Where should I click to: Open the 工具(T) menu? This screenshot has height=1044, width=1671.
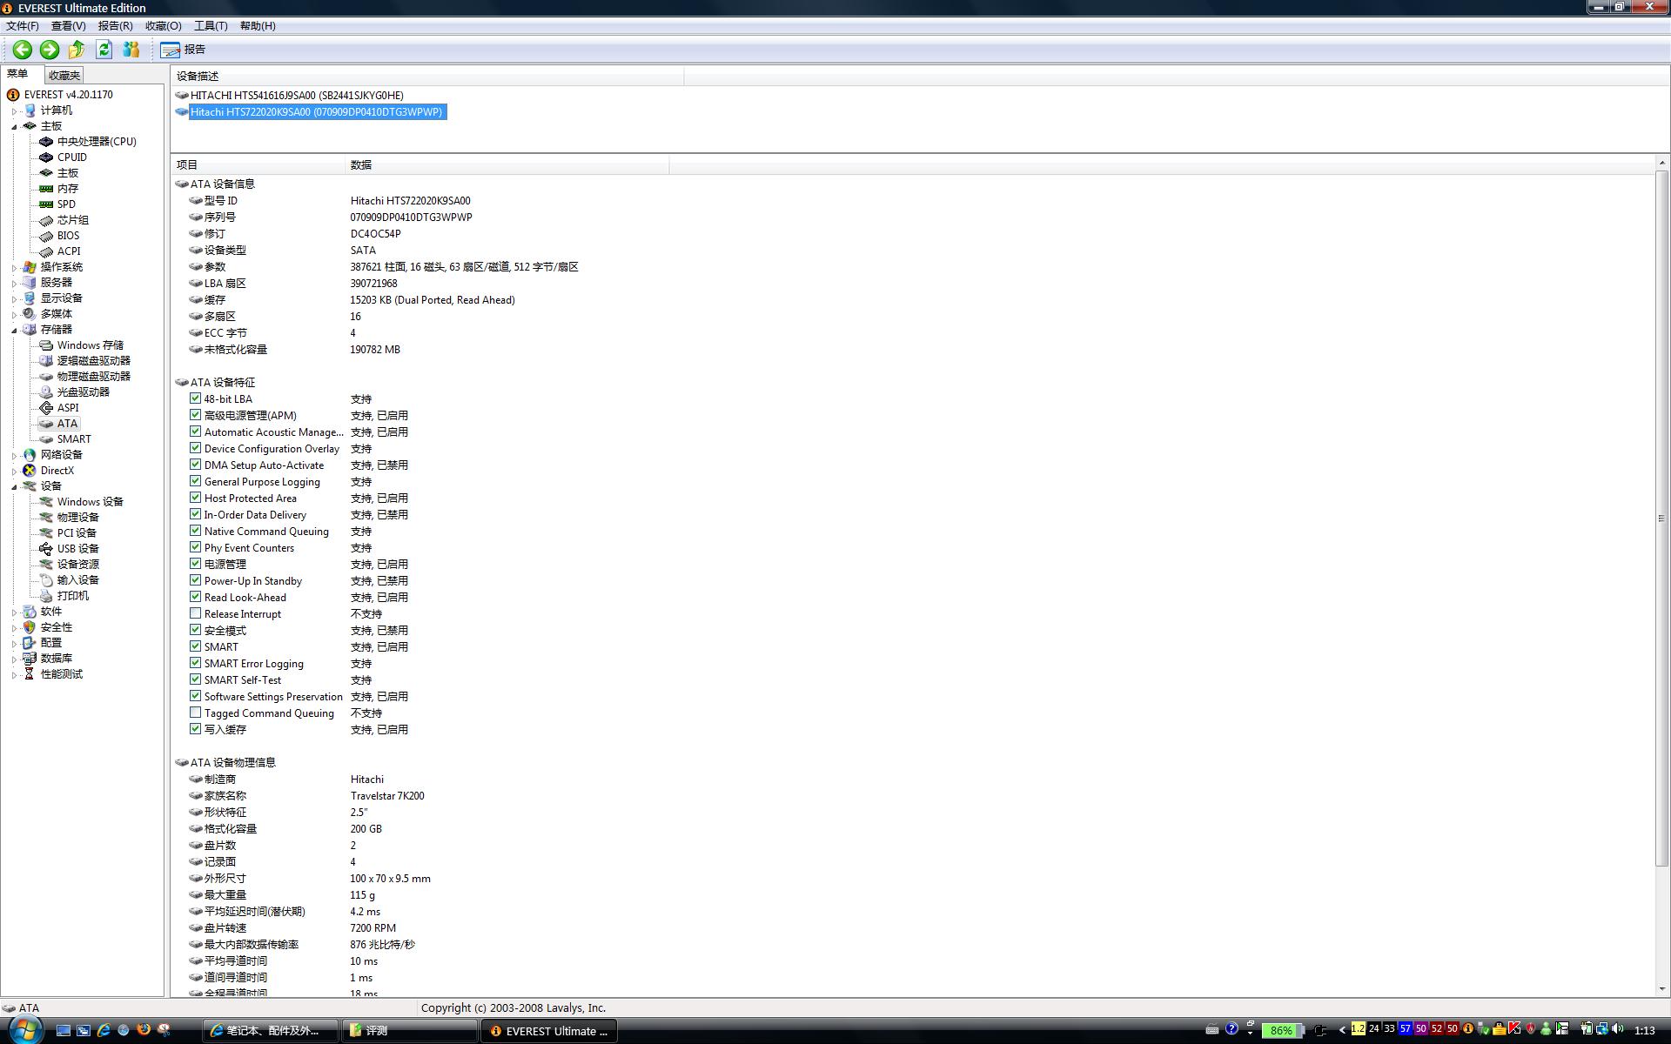click(210, 26)
